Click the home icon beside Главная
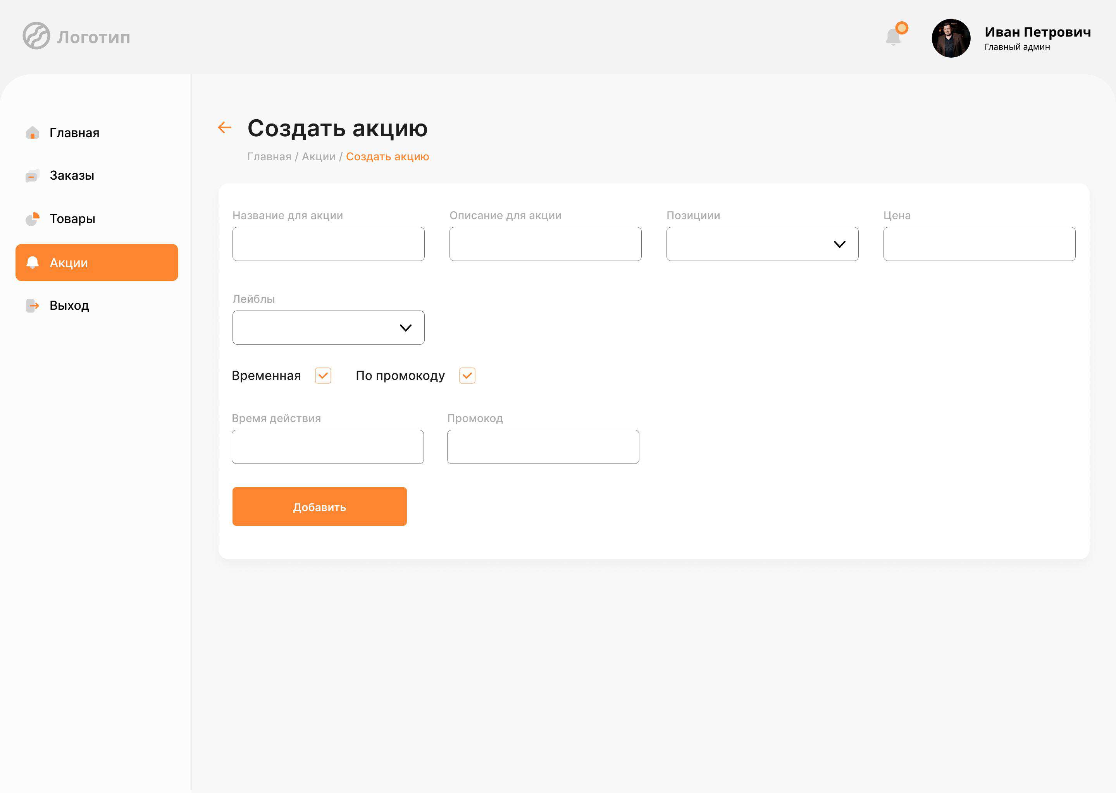This screenshot has height=793, width=1116. coord(32,133)
